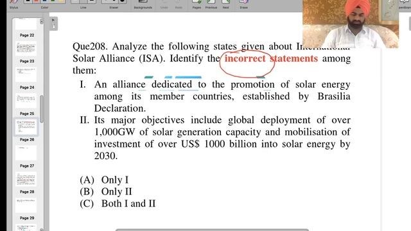Screen dimensions: 411x231
Task: Click the red 'incorrect statements' text
Action: (271, 58)
